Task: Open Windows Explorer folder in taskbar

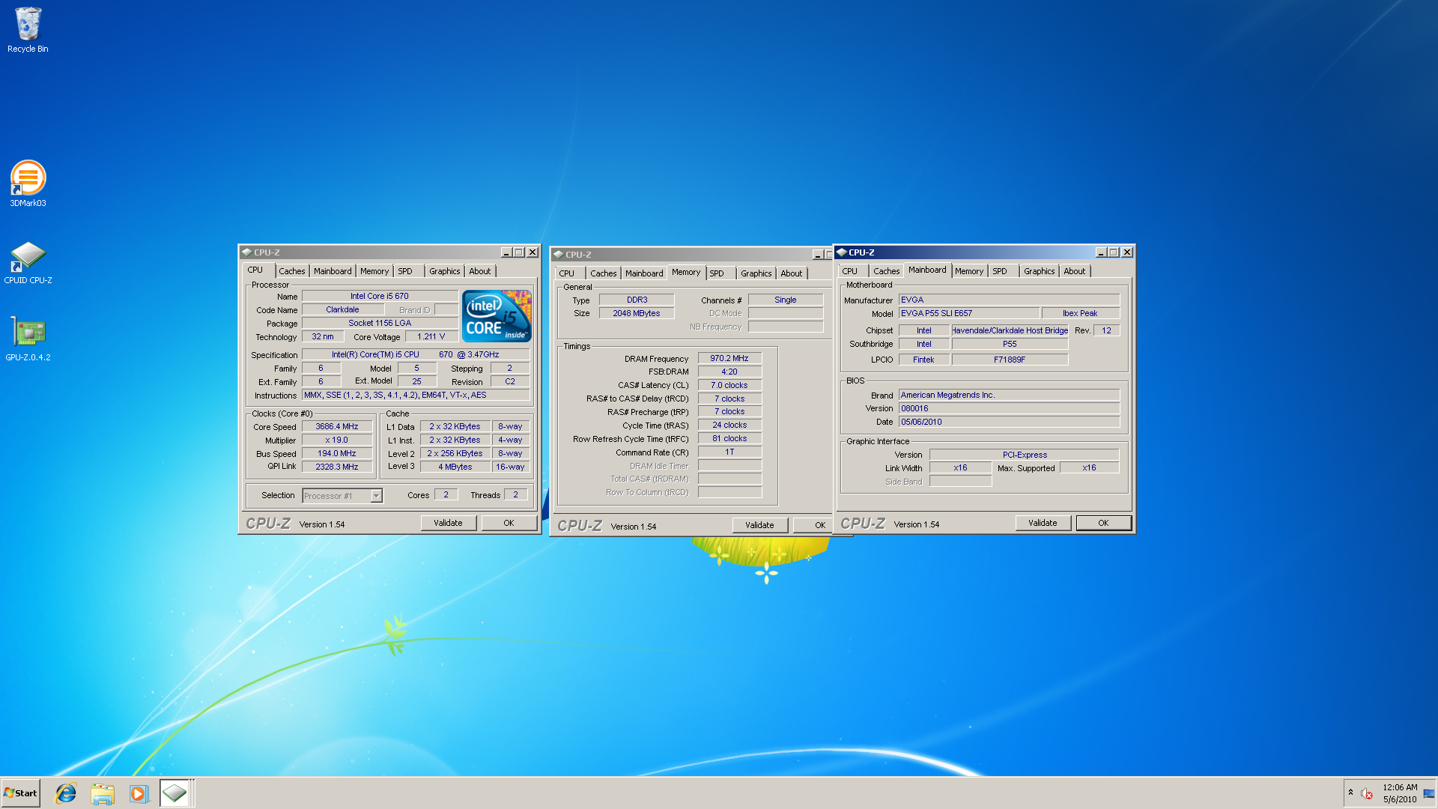Action: pos(103,793)
